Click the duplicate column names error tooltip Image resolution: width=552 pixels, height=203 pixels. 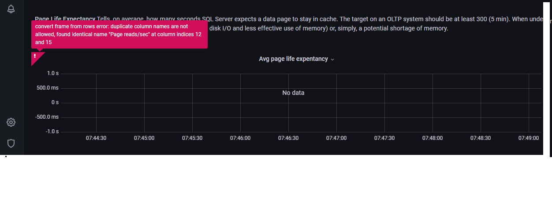119,34
